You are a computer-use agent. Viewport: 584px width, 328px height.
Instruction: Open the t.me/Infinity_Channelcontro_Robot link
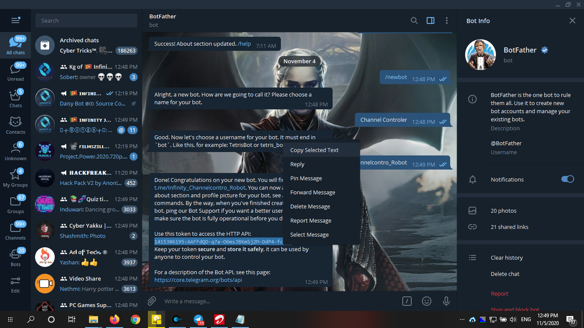pyautogui.click(x=200, y=187)
